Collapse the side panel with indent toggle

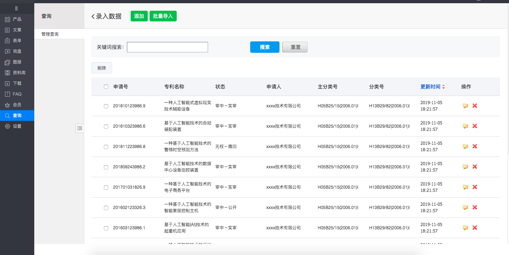click(x=80, y=128)
